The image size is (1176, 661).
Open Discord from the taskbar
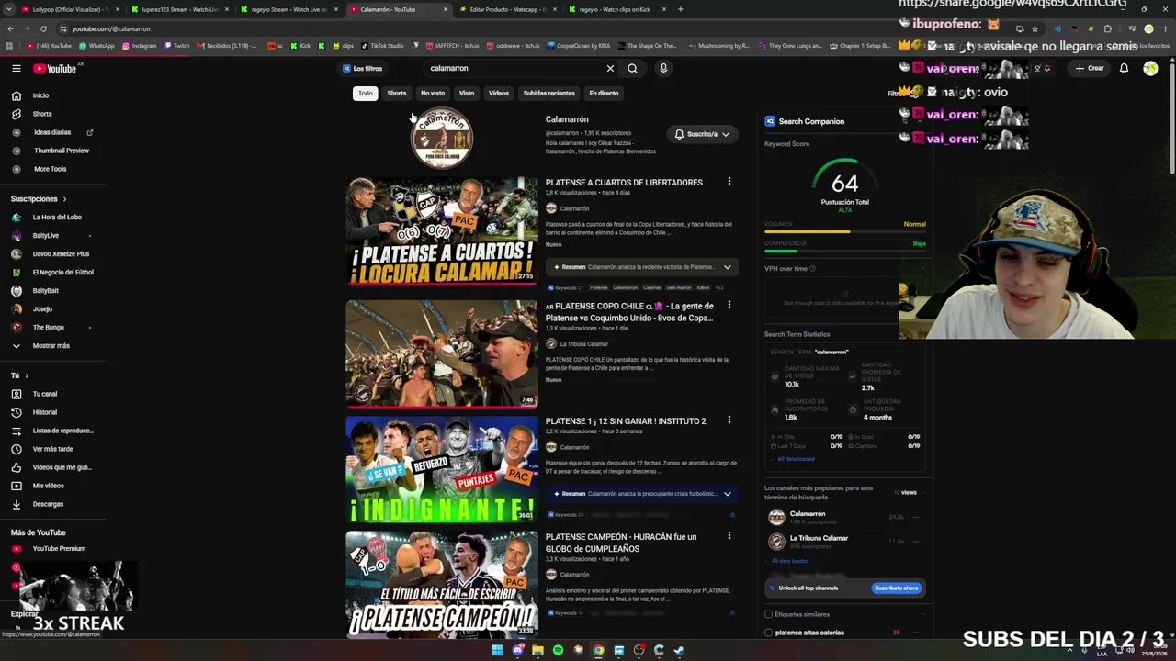point(517,651)
